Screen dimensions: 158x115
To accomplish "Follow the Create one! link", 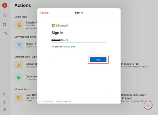I will coord(69,47).
